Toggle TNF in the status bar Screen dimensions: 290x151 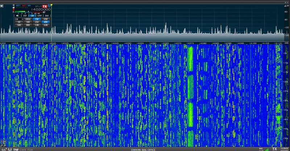[16, 149]
